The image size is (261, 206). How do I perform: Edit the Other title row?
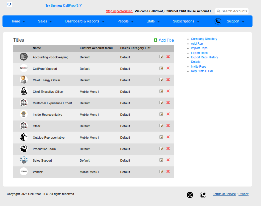161,126
